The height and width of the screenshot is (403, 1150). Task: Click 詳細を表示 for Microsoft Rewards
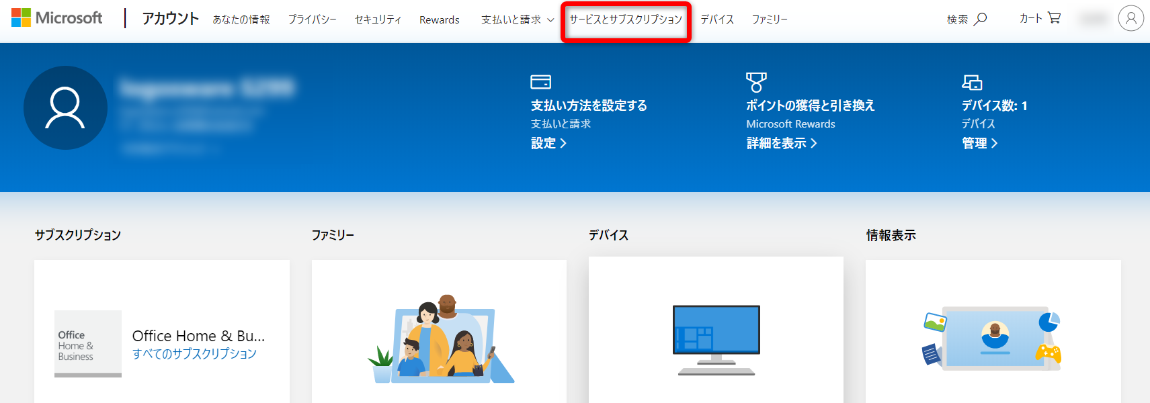point(782,143)
